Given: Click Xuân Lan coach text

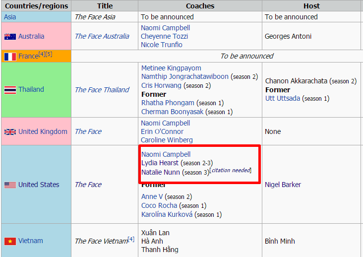Looking at the screenshot, I should pyautogui.click(x=155, y=233).
